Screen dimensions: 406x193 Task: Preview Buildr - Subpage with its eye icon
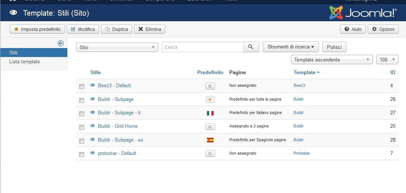click(x=92, y=99)
